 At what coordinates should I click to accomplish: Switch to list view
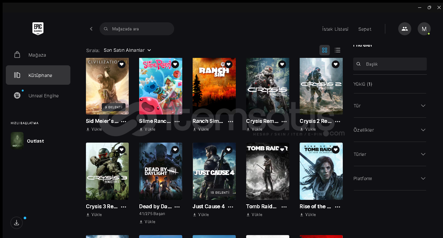pyautogui.click(x=338, y=50)
